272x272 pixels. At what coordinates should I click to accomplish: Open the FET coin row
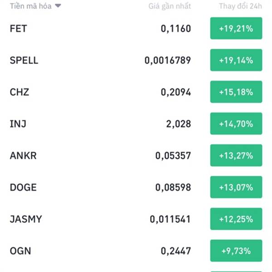(136, 29)
